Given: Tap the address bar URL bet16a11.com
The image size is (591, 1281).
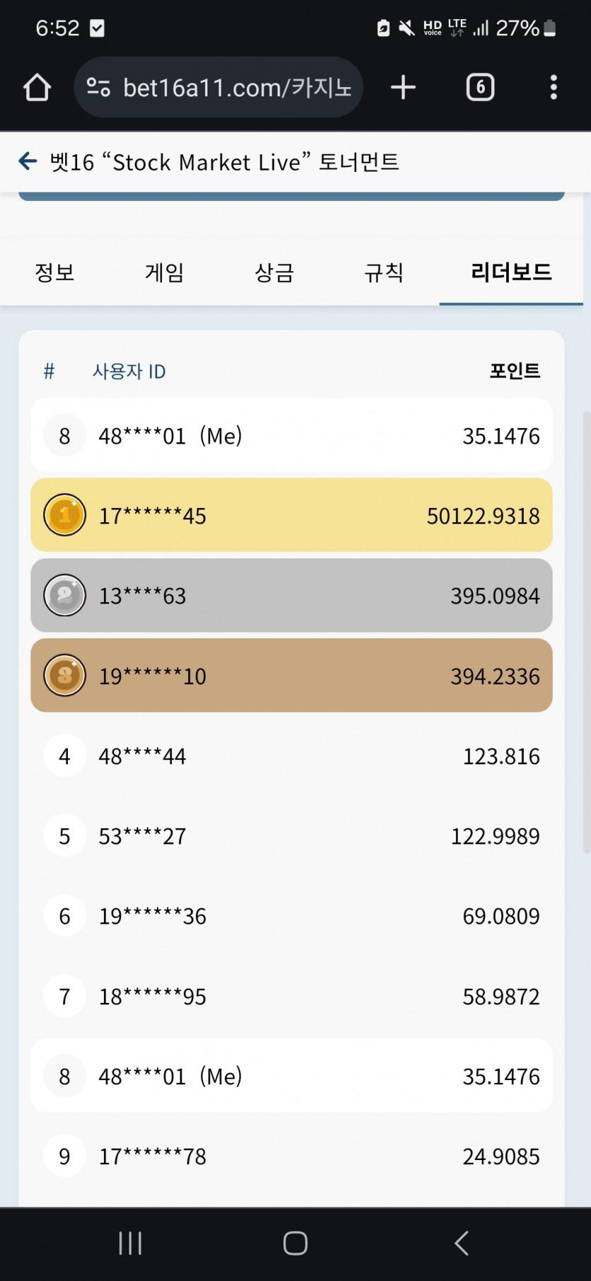Looking at the screenshot, I should tap(237, 88).
